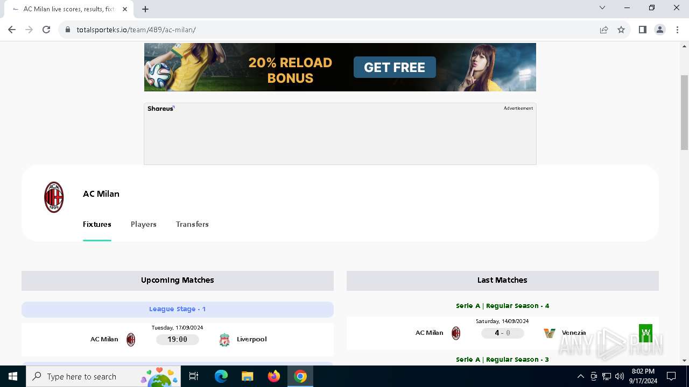
Task: Launch Microsoft Edge from taskbar
Action: [x=221, y=376]
